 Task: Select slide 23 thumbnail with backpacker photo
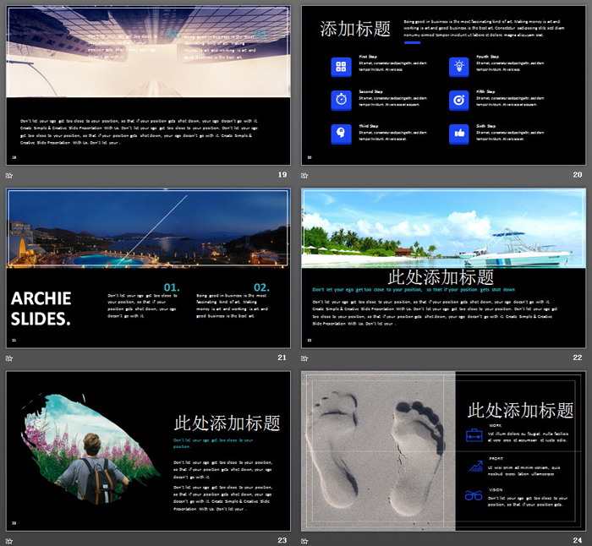pos(148,450)
